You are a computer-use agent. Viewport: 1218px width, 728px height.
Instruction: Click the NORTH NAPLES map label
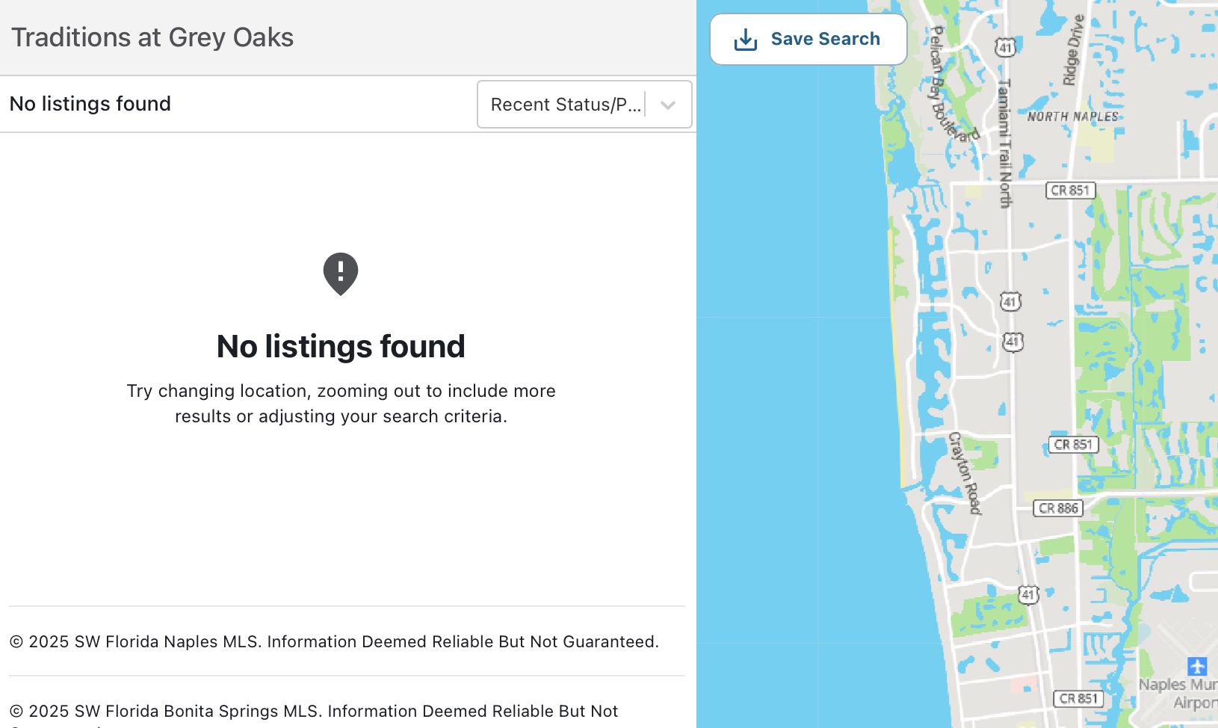click(1072, 117)
